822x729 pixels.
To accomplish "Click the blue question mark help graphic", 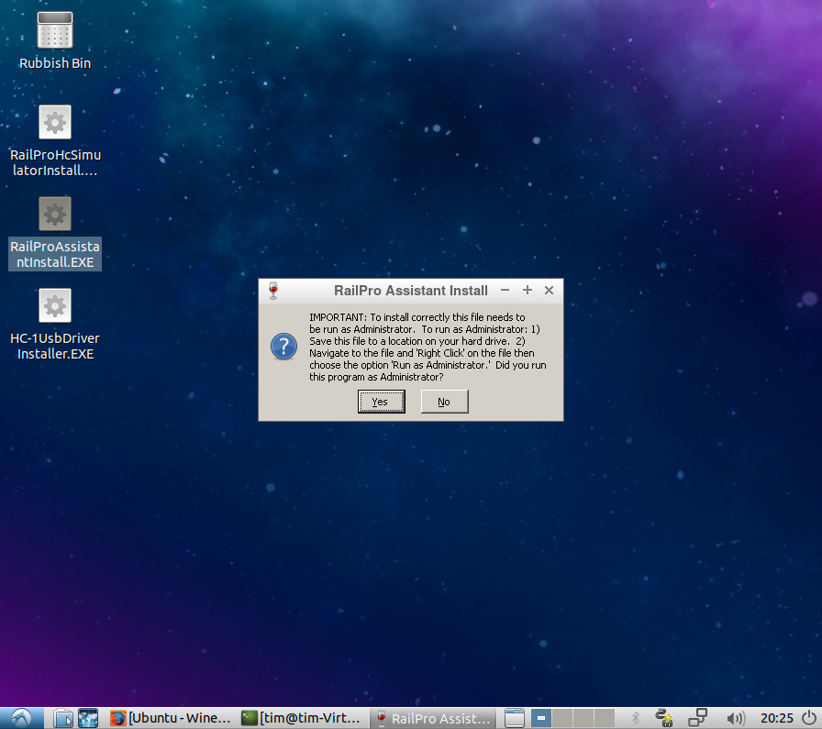I will coord(283,347).
